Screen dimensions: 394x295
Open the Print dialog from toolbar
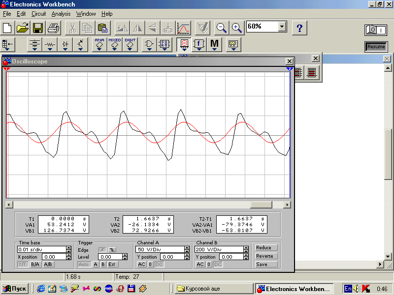53,28
